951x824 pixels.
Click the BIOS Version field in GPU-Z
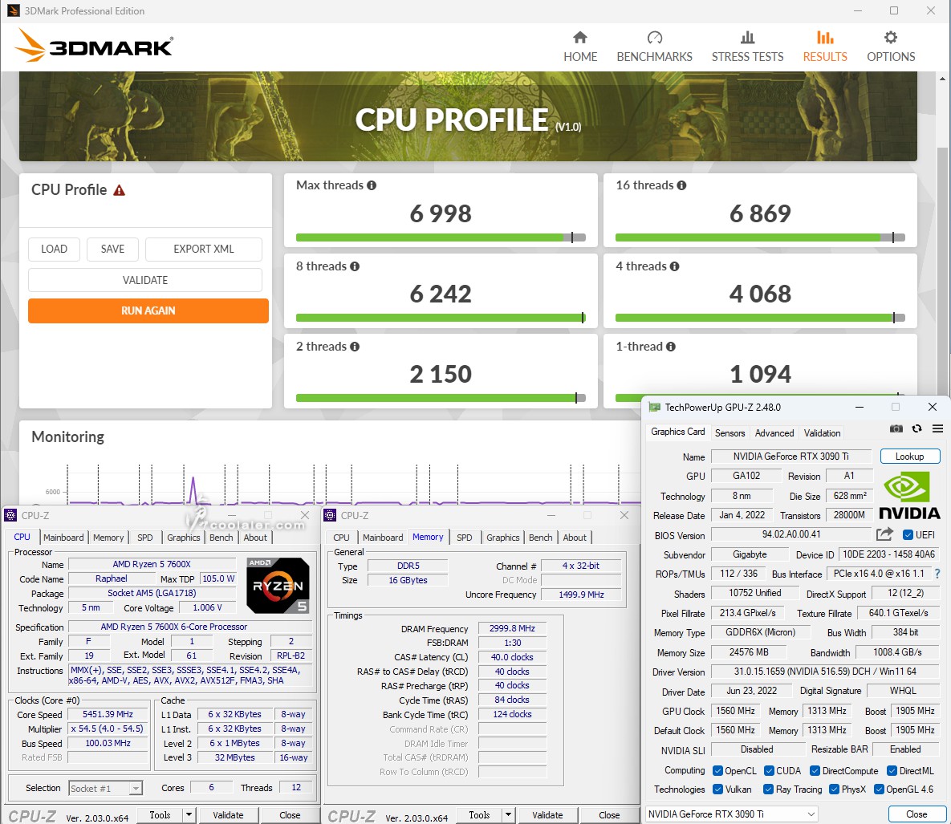click(790, 534)
